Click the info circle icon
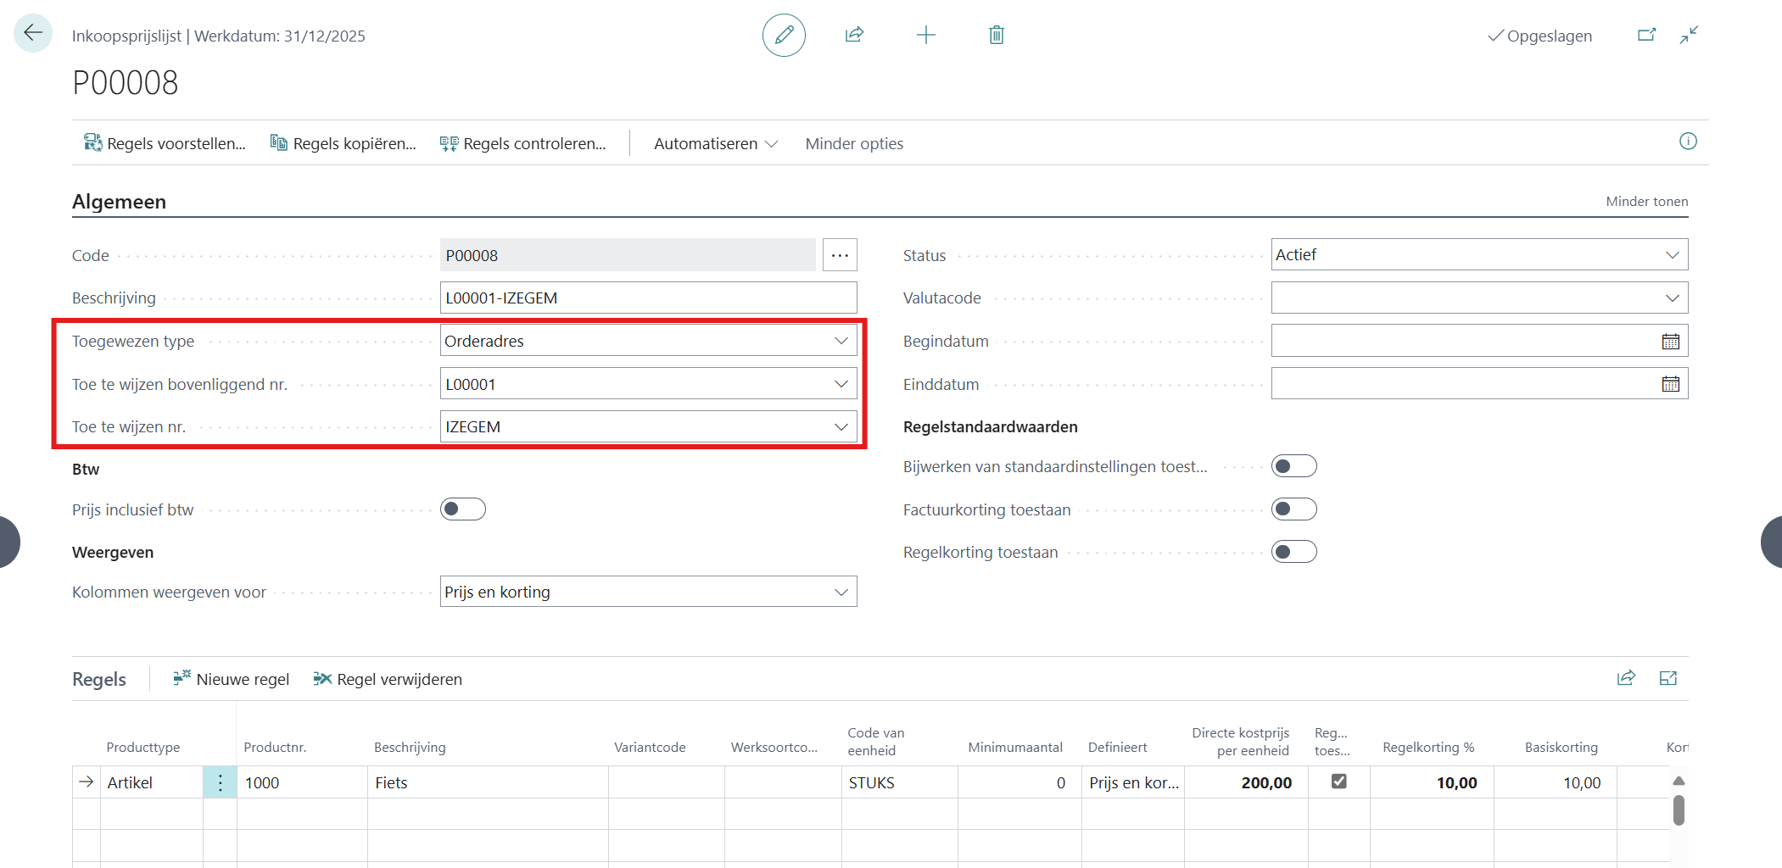Viewport: 1782px width, 868px height. (1688, 142)
